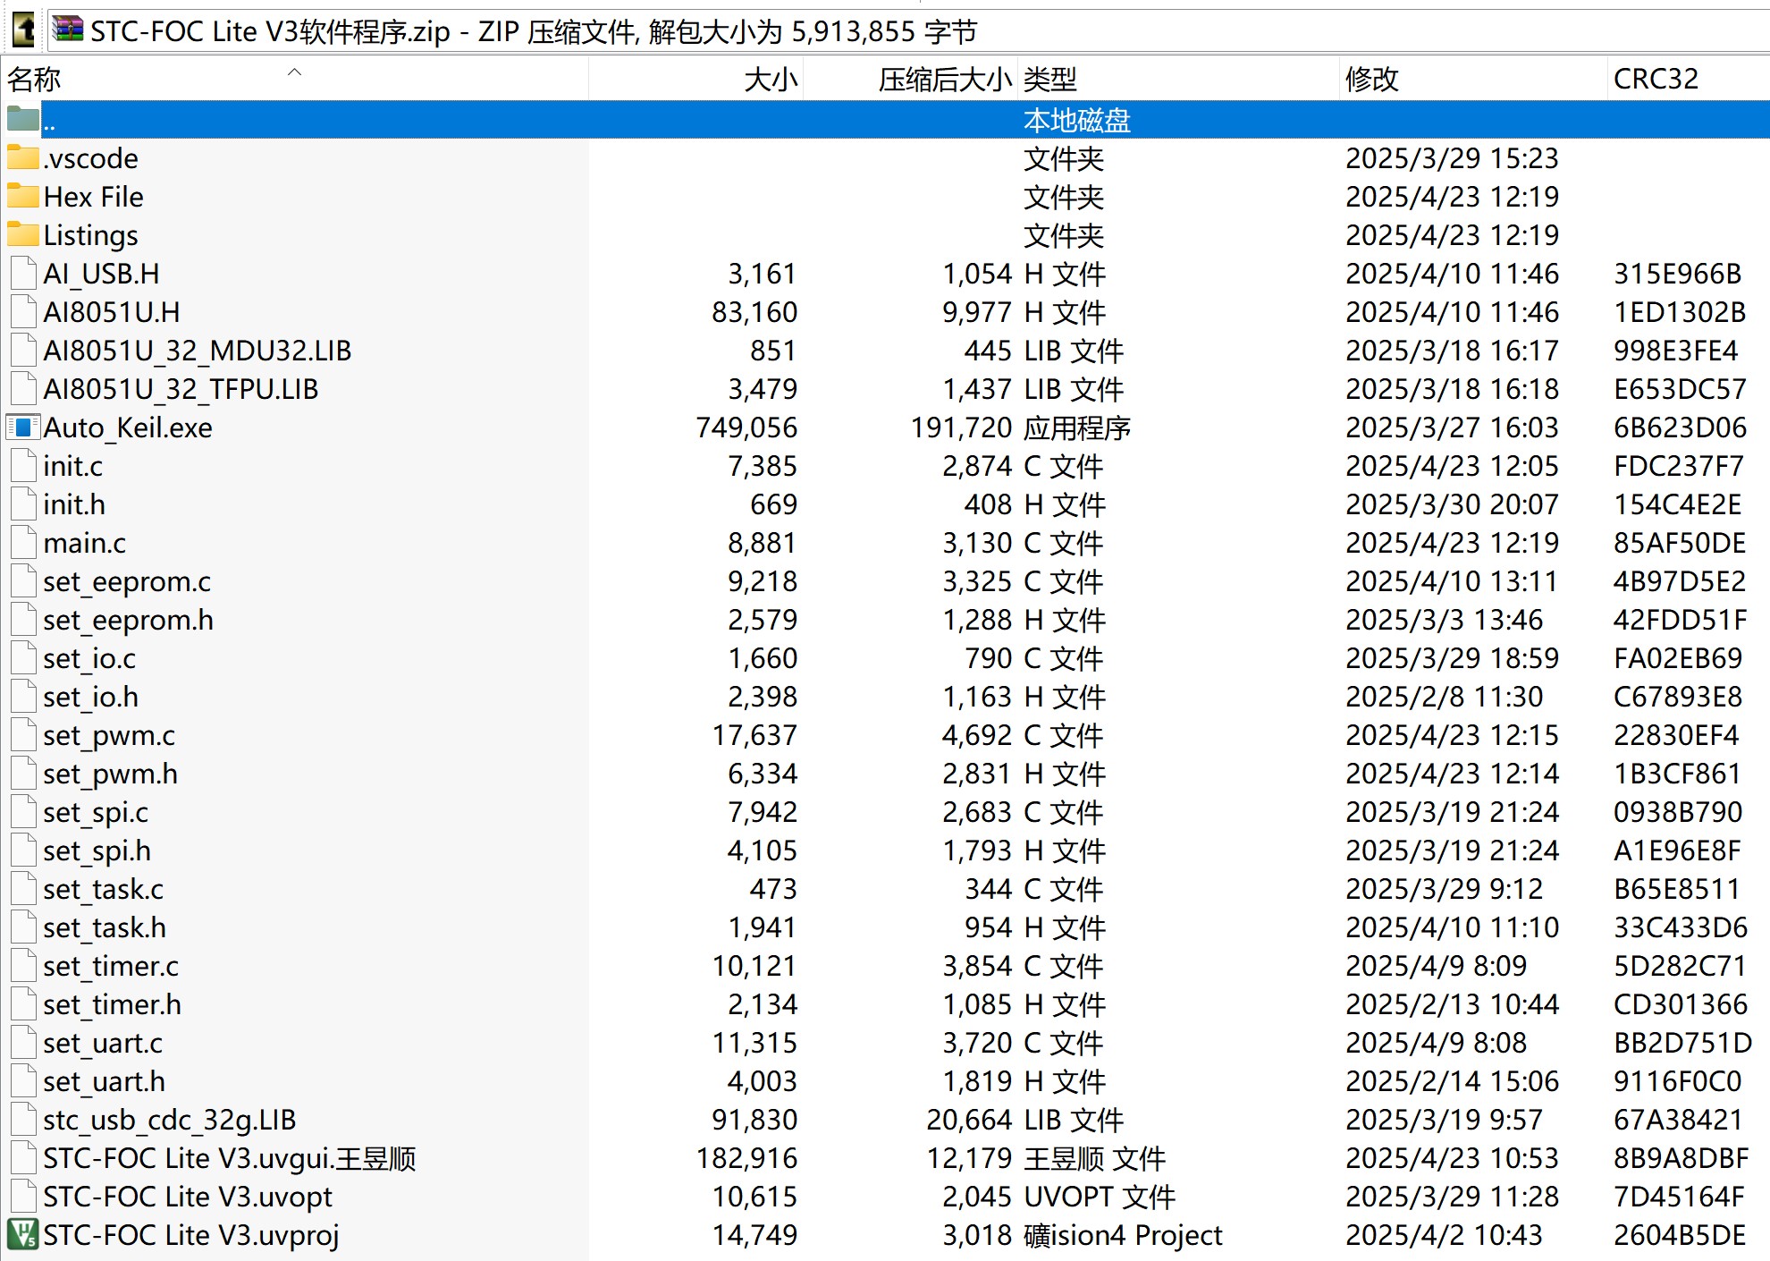This screenshot has height=1261, width=1770.
Task: Click packed size 20,664 of stc_usb_cdc_32g.LIB
Action: (x=969, y=1120)
